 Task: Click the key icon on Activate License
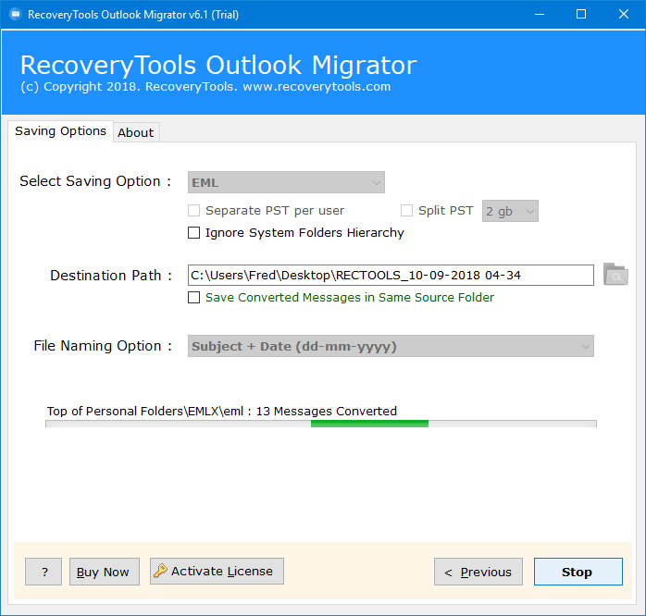(160, 571)
